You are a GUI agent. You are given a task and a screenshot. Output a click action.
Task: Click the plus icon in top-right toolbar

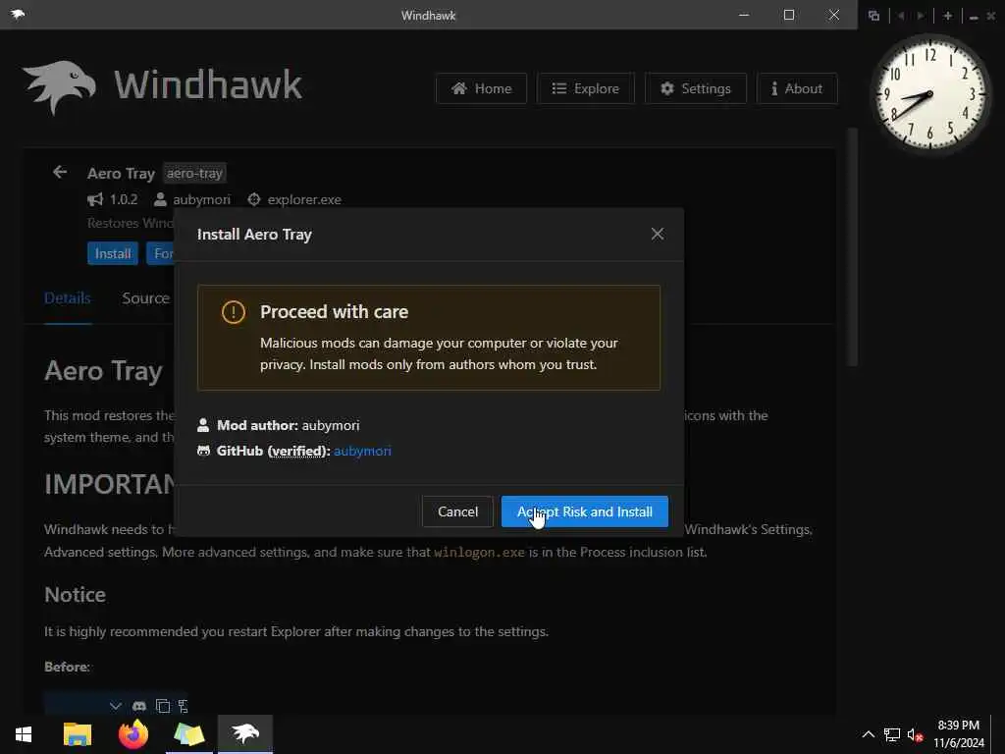[947, 16]
